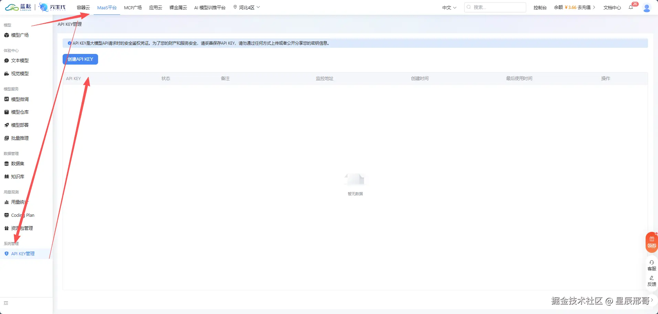Open 客服 customer service
Viewport: 658px width, 314px height.
652,266
